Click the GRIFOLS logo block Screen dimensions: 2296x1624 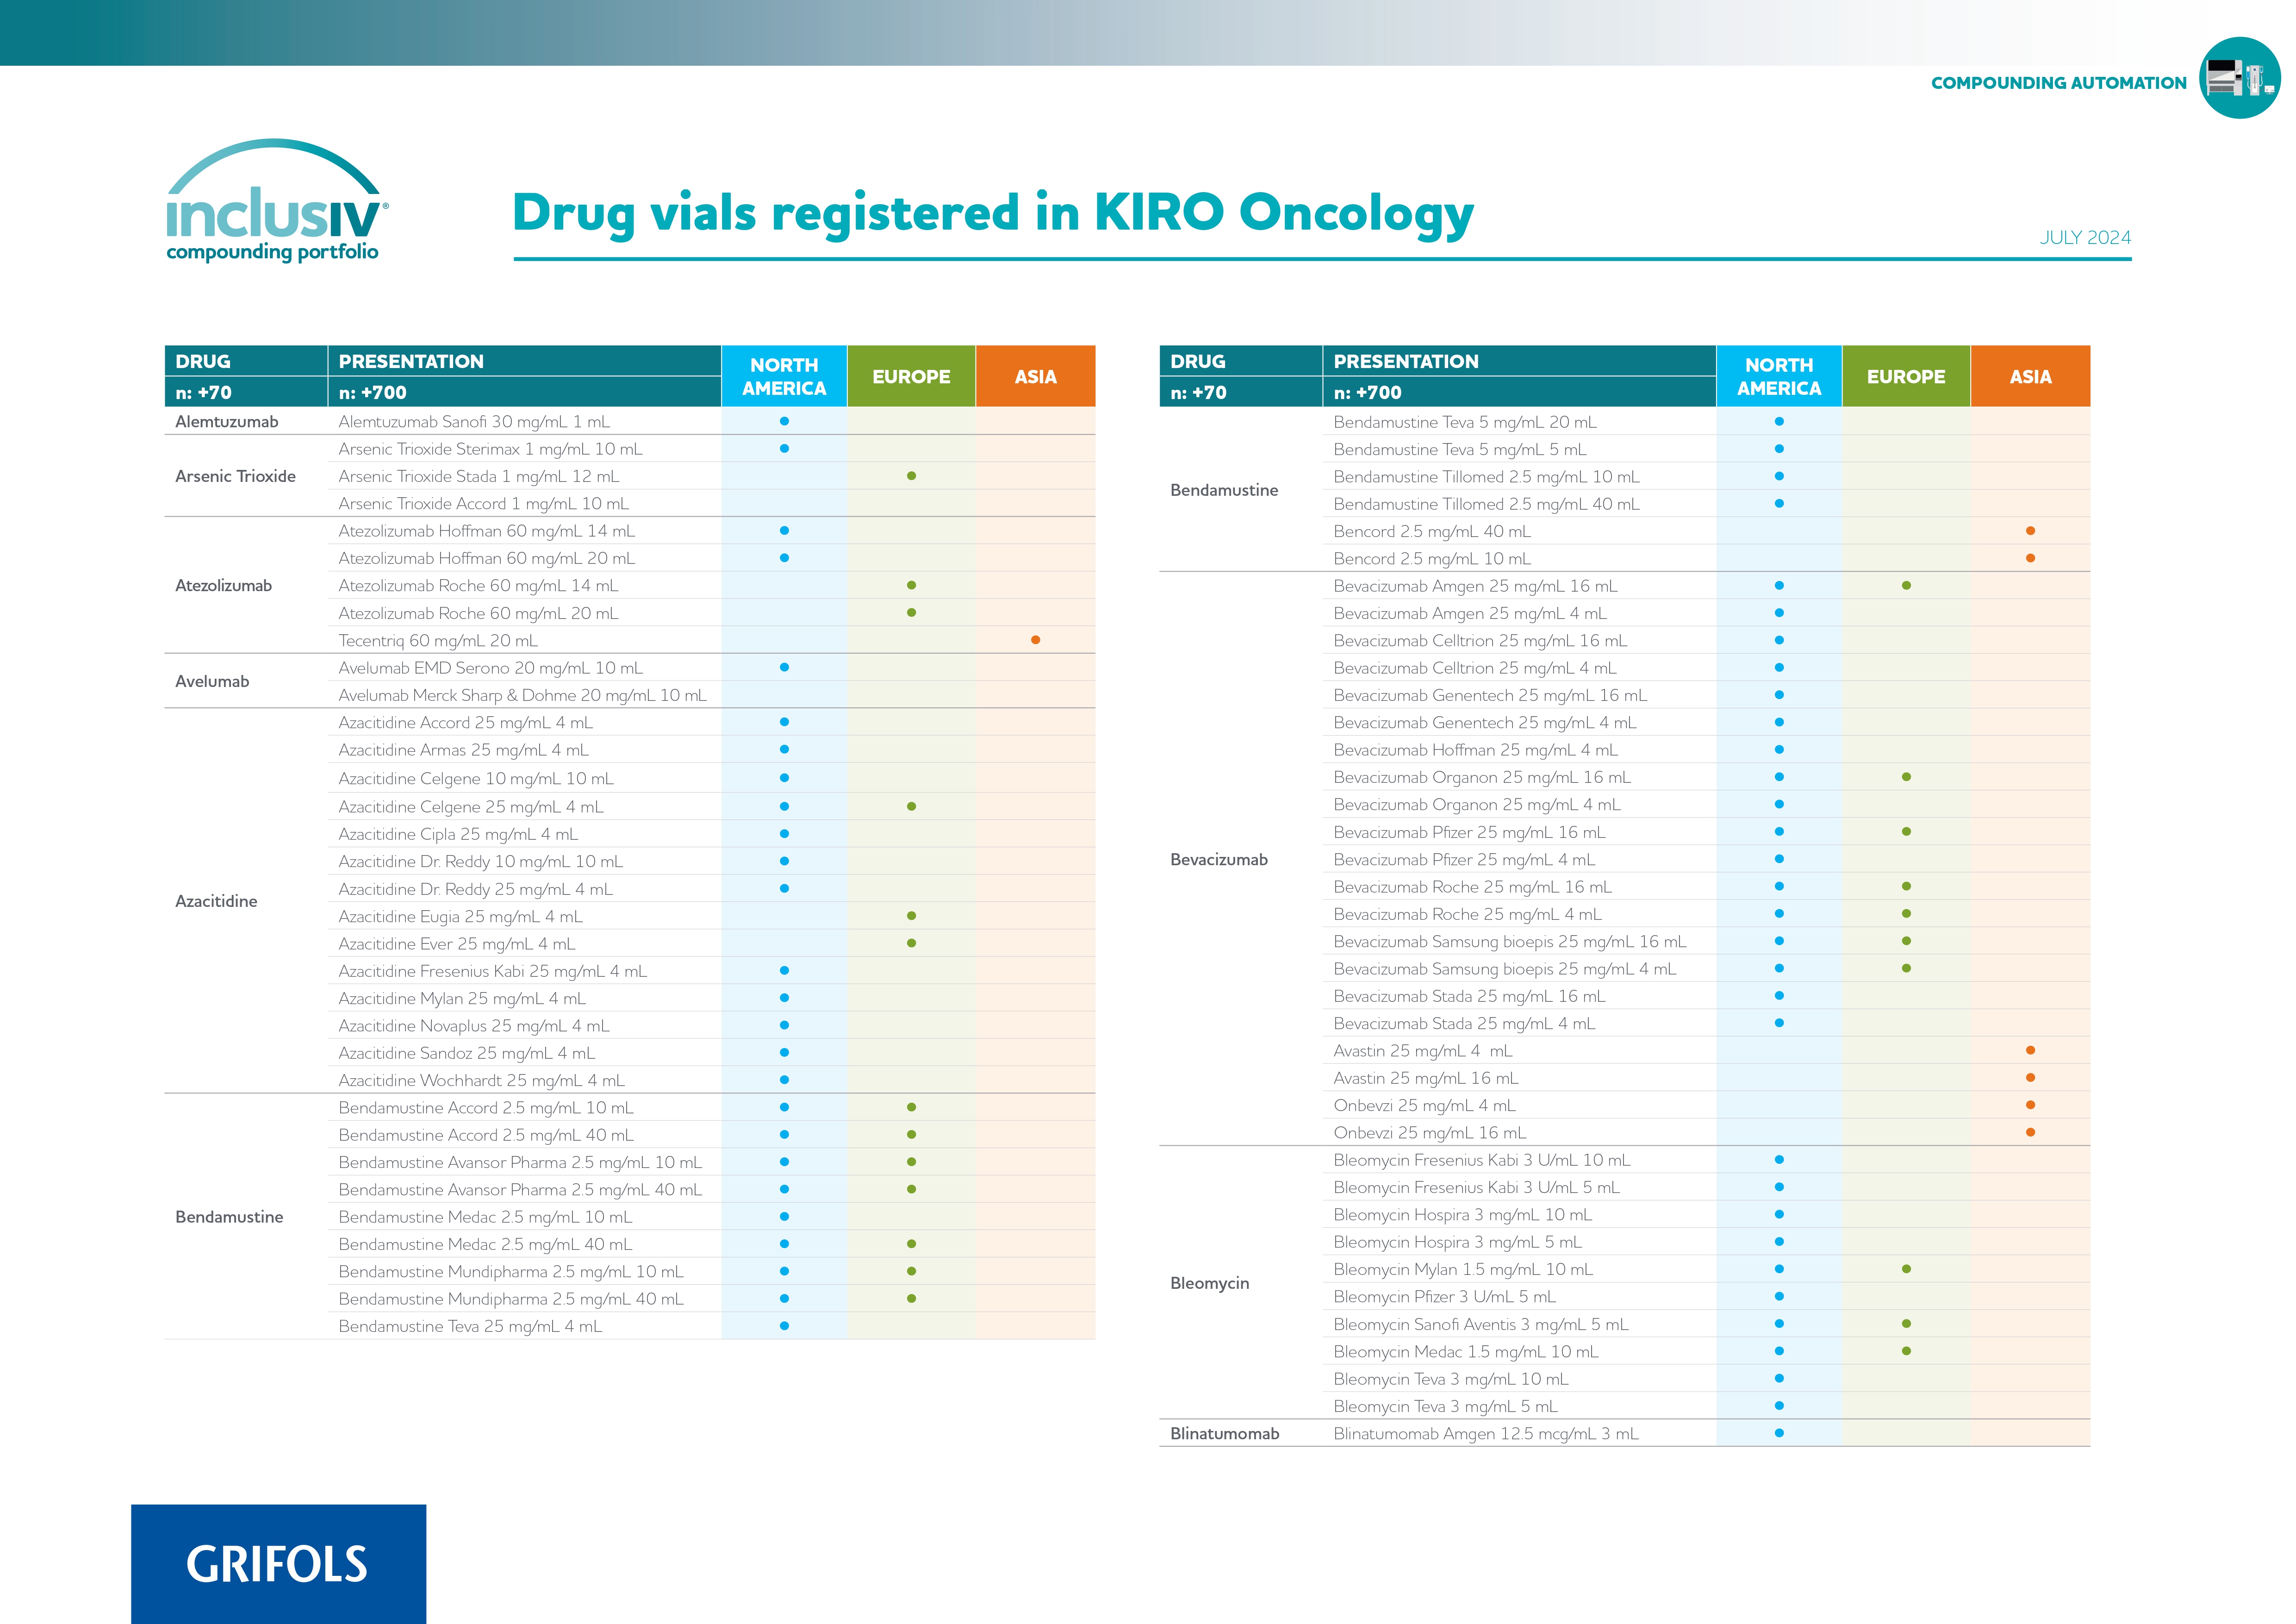pyautogui.click(x=278, y=1563)
